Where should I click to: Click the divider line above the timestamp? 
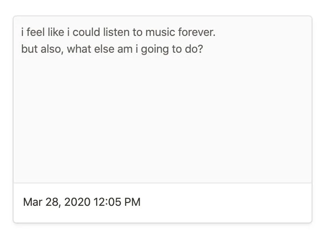(x=163, y=183)
